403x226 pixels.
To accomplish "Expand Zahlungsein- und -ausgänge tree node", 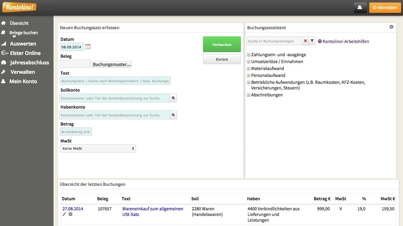I will [248, 55].
